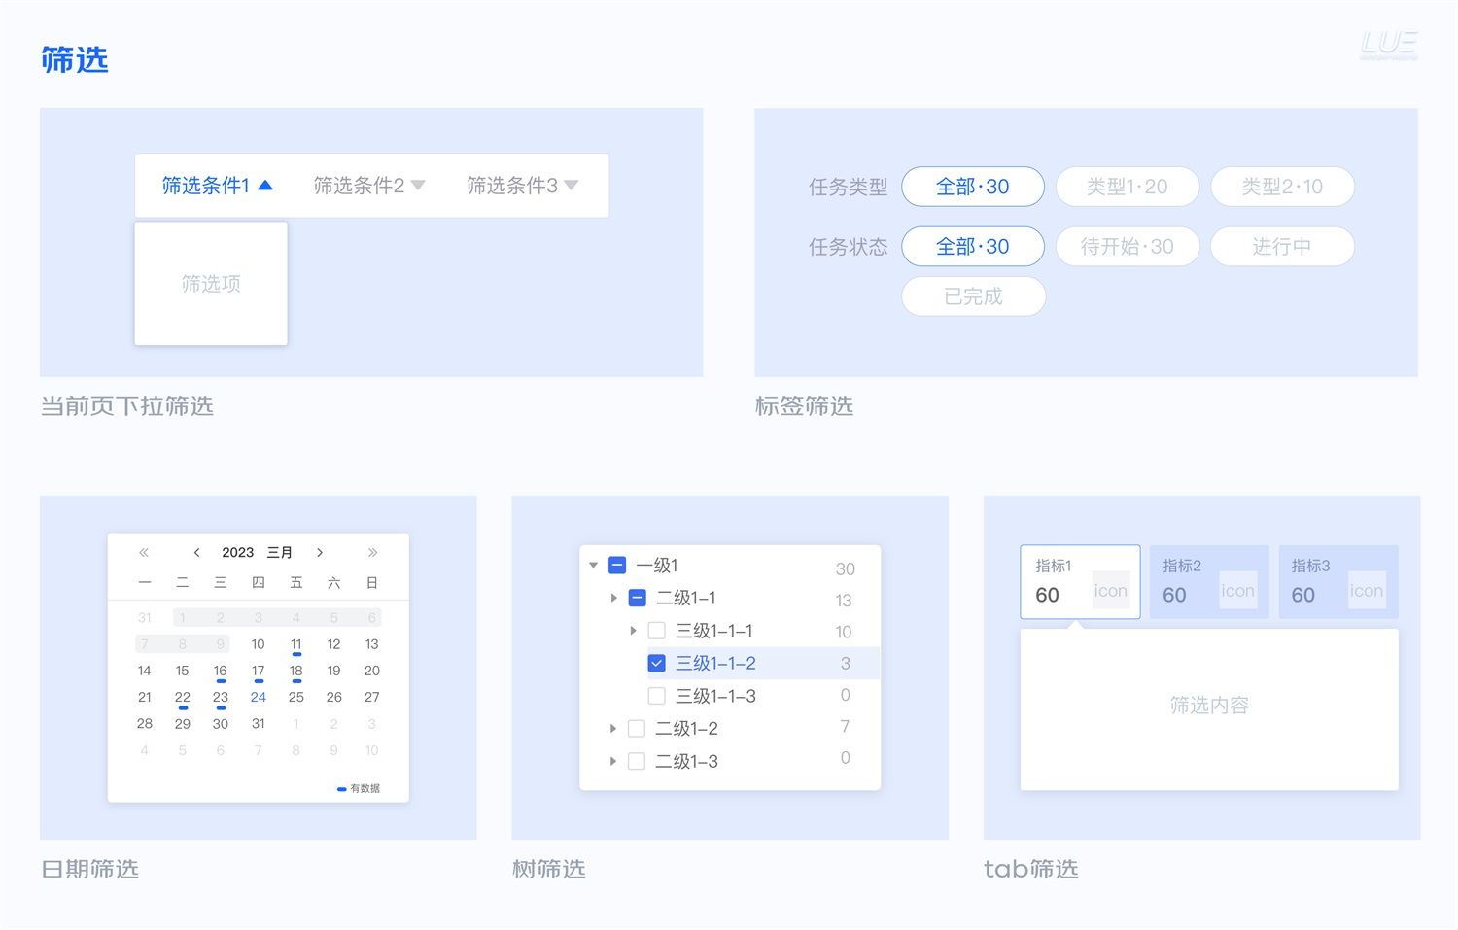Click the icon placeholder in 指标1 tab

point(1111,591)
